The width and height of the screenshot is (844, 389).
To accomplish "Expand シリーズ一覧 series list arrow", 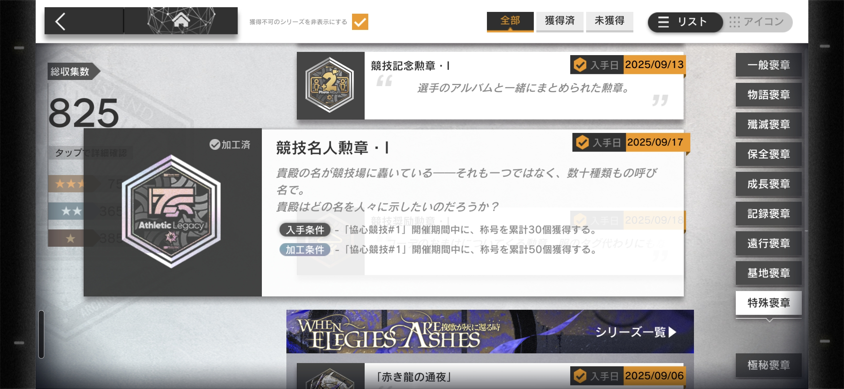I will pos(672,332).
